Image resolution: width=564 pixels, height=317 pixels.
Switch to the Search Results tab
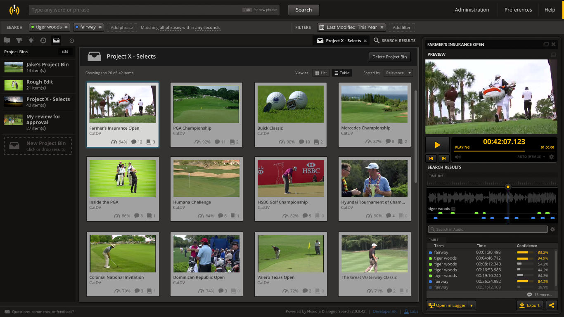tap(394, 40)
